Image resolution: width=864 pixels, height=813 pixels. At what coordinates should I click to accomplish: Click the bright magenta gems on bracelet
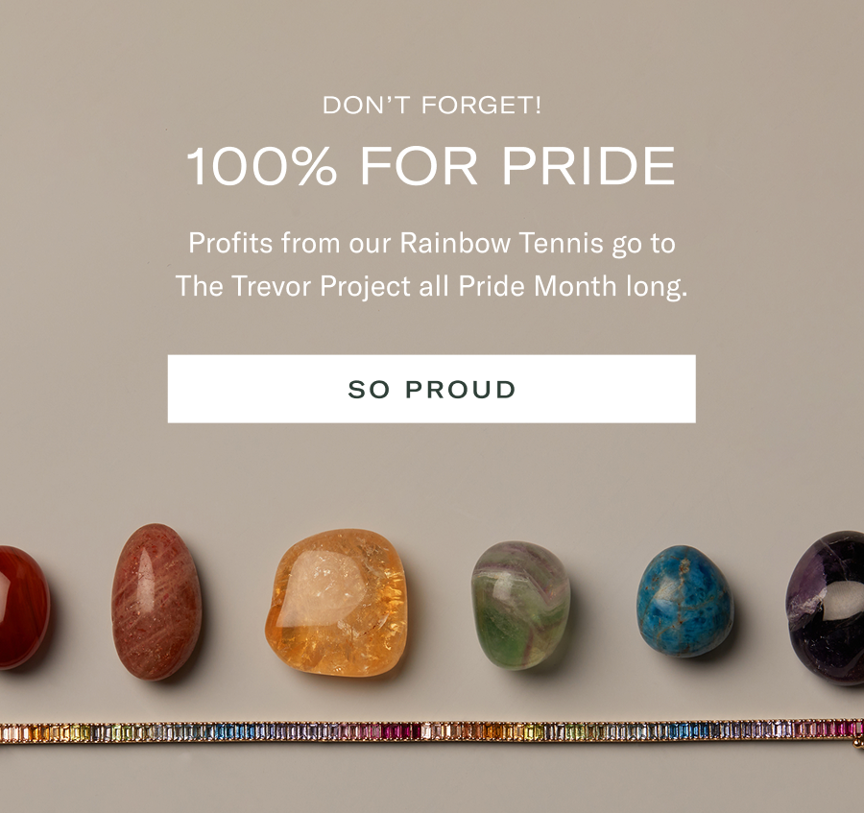click(401, 731)
